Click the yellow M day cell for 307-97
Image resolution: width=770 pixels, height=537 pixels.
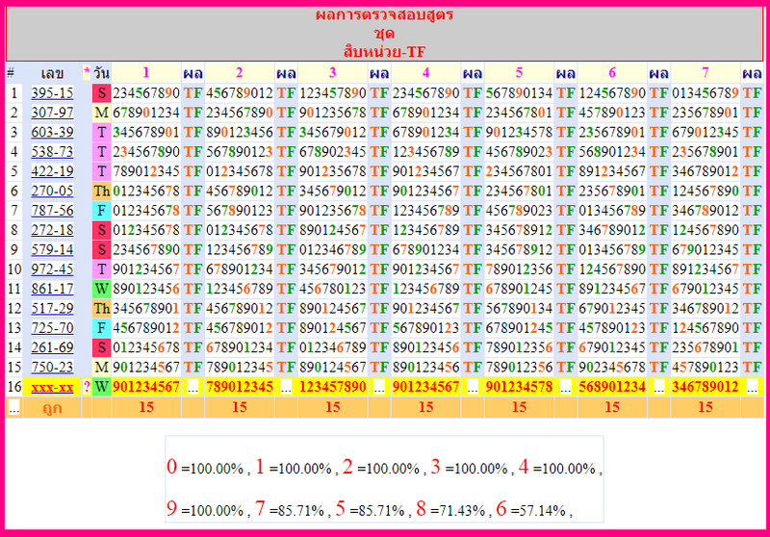point(101,113)
